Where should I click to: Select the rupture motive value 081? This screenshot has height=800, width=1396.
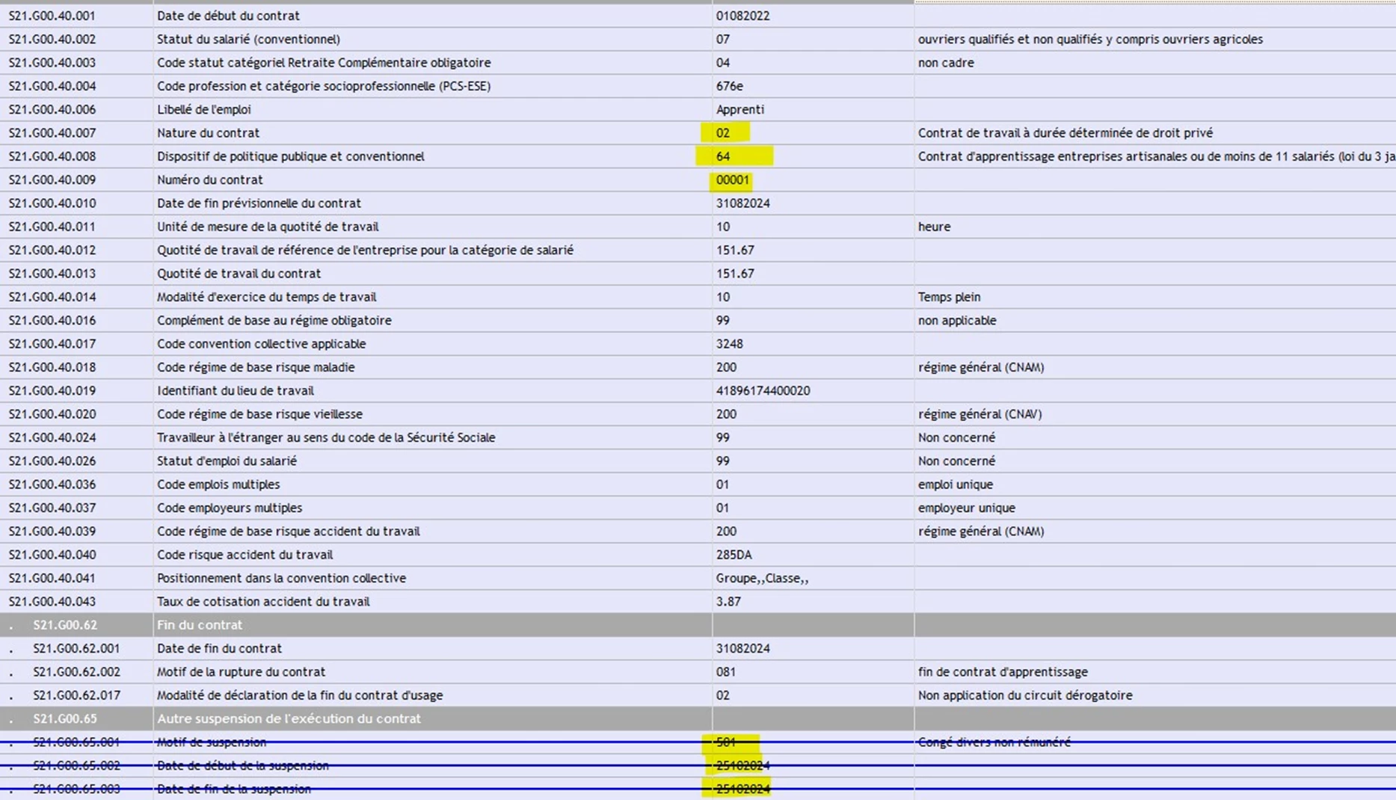tap(726, 671)
